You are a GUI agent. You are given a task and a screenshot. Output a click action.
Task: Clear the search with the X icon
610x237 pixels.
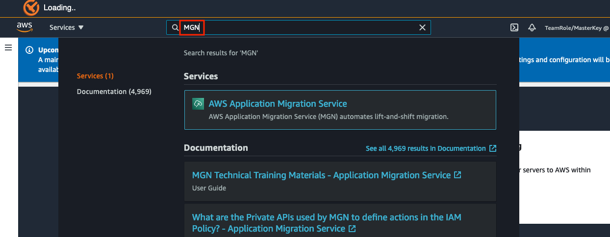point(422,28)
